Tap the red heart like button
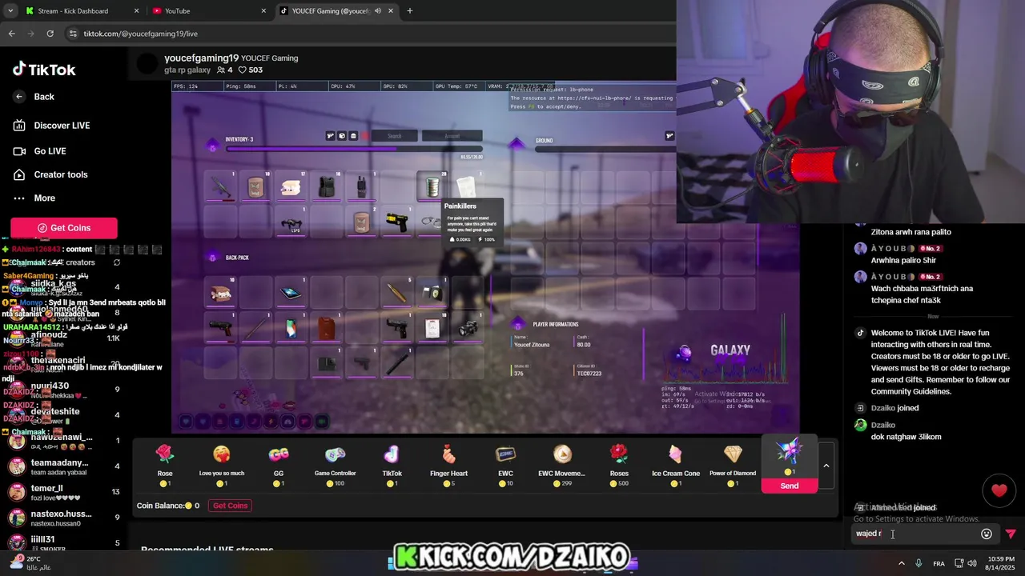 (x=999, y=490)
